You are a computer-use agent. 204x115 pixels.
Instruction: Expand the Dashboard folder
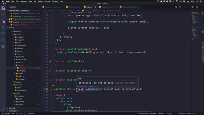[x=21, y=45]
